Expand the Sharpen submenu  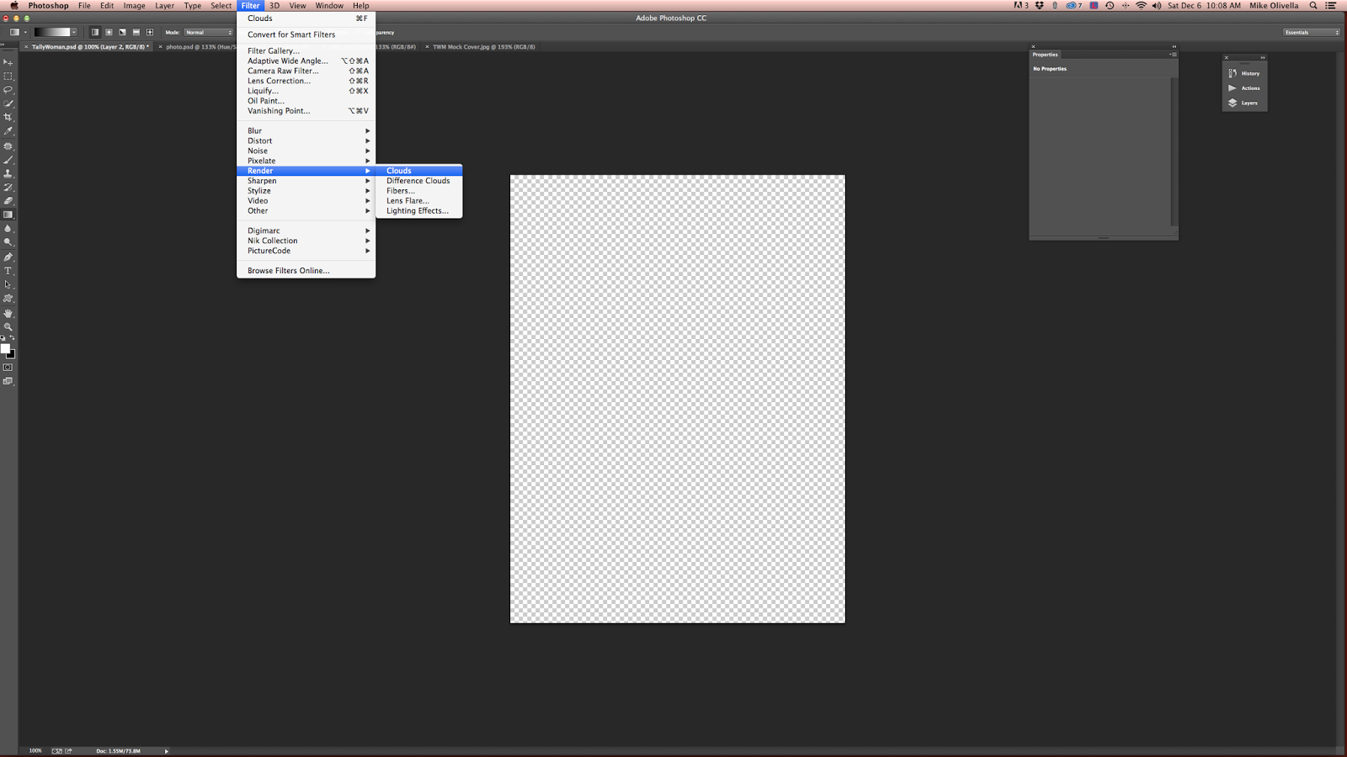[306, 181]
